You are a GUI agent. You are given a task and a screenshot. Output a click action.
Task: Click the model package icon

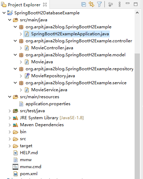click(21, 55)
